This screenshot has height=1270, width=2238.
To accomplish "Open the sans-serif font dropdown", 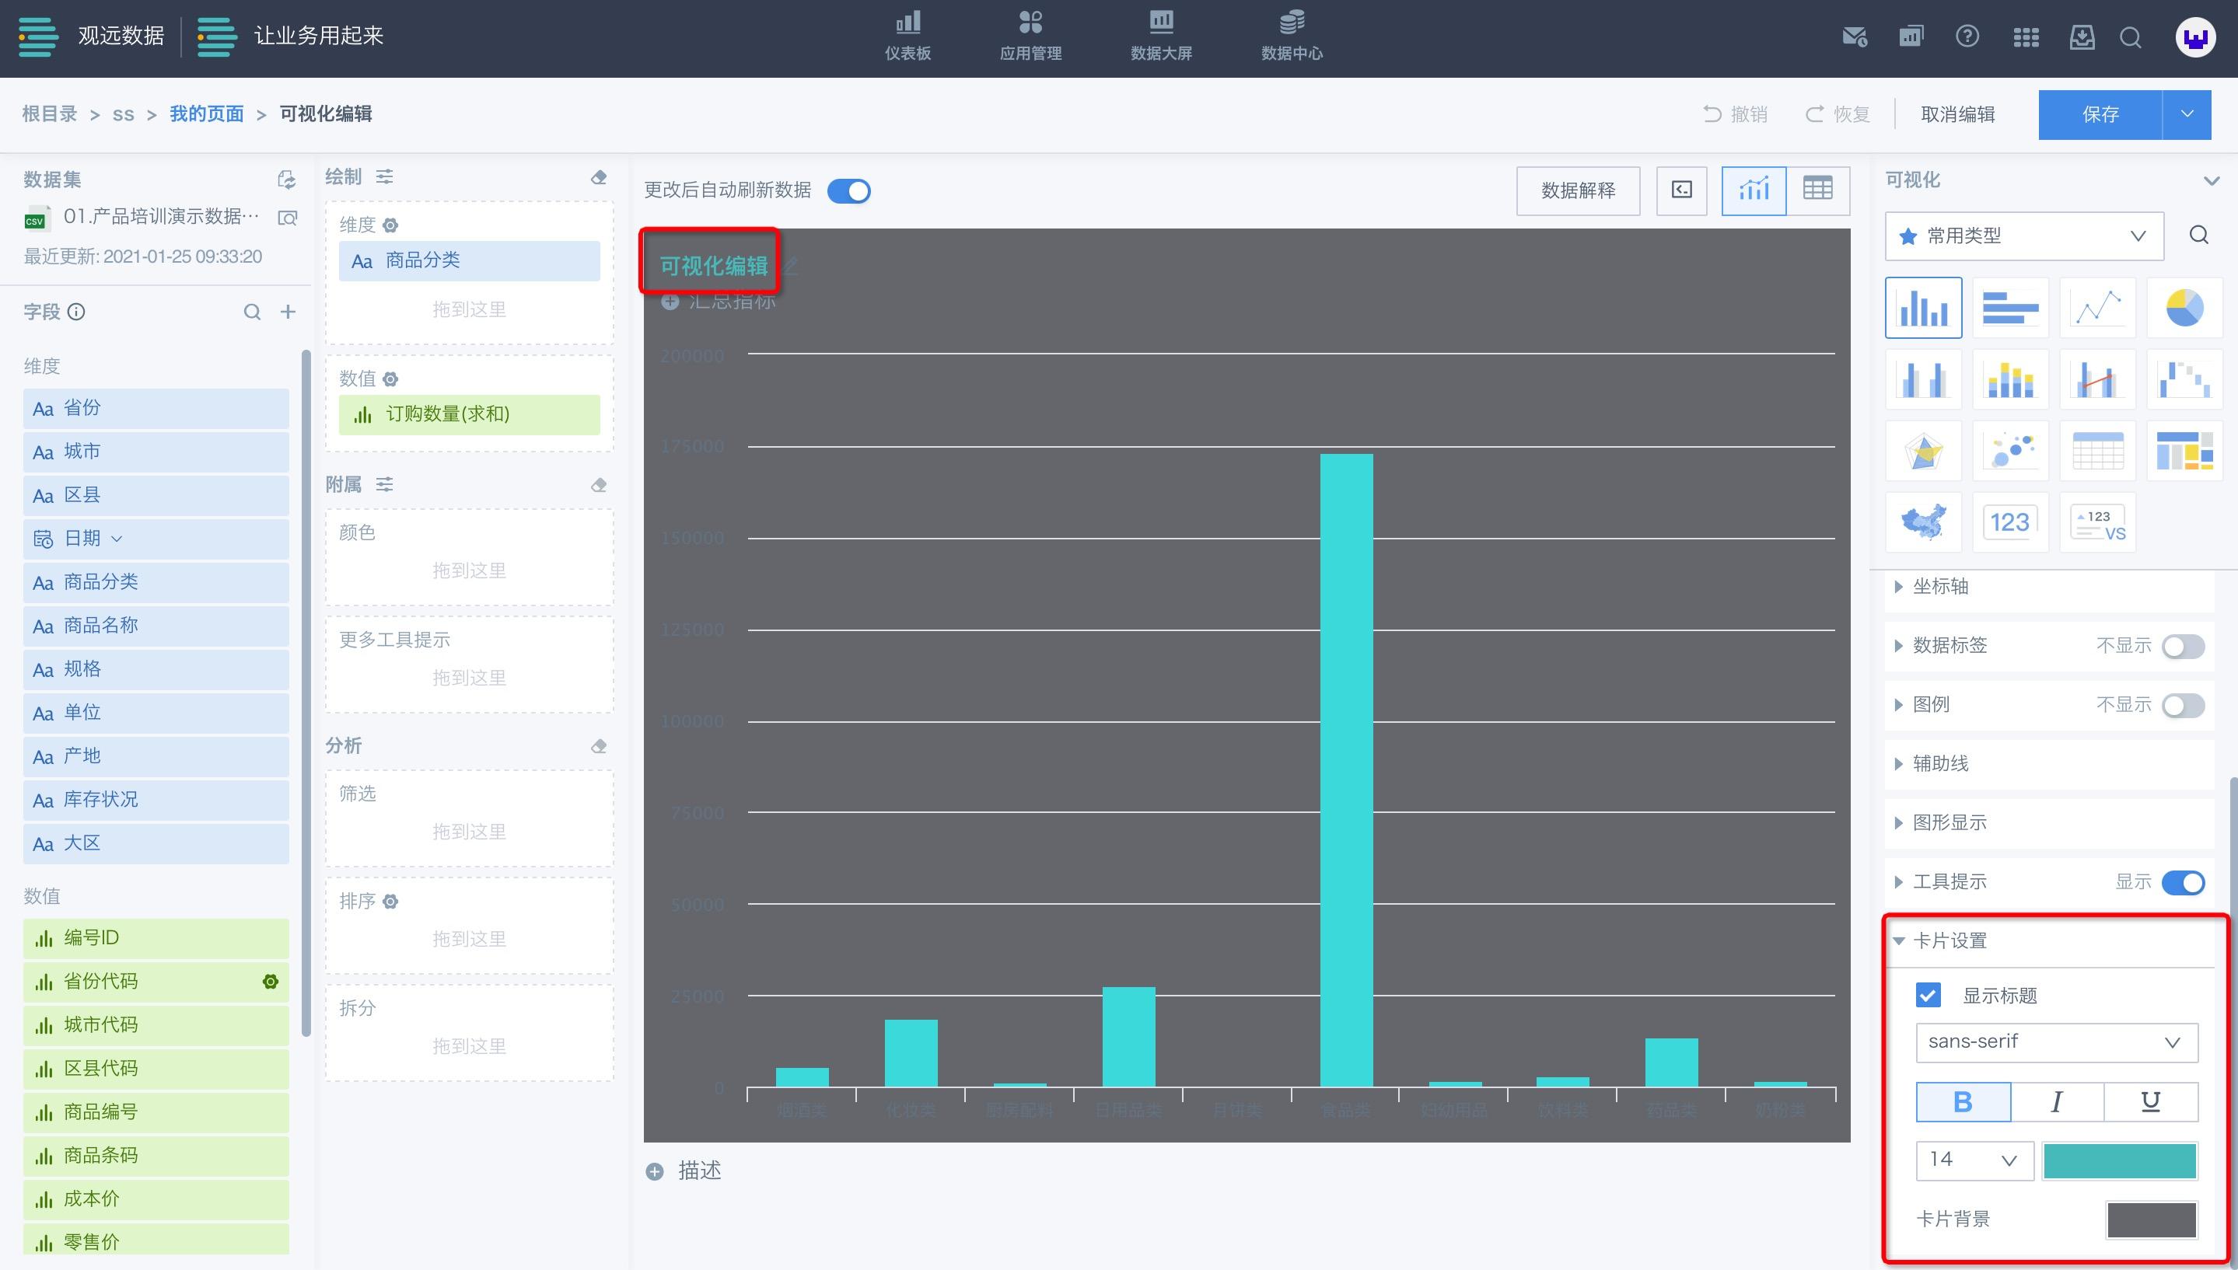I will tap(2055, 1042).
